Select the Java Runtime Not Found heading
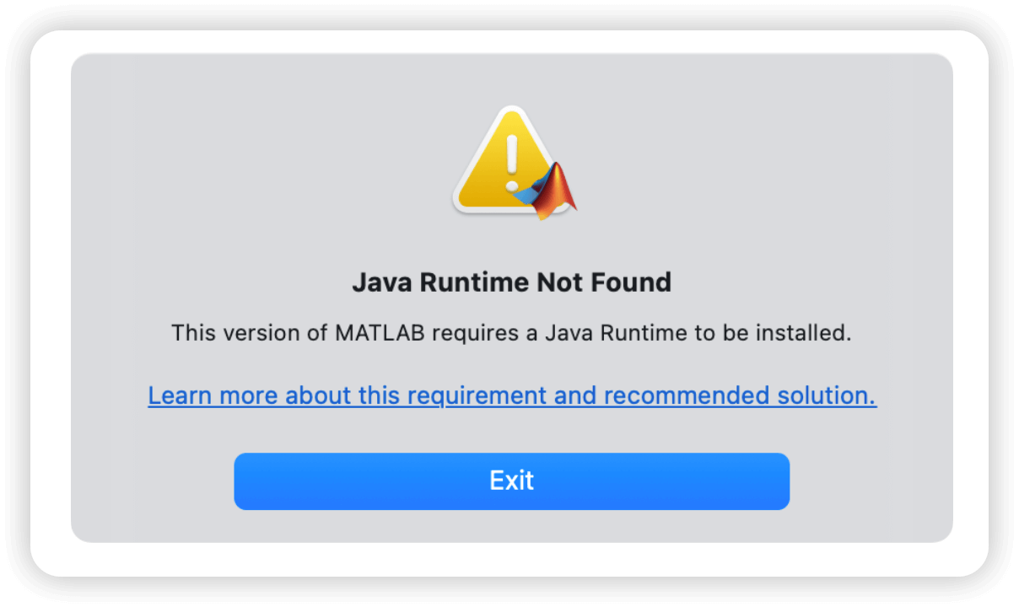Viewport: 1019px width, 607px height. 511,282
